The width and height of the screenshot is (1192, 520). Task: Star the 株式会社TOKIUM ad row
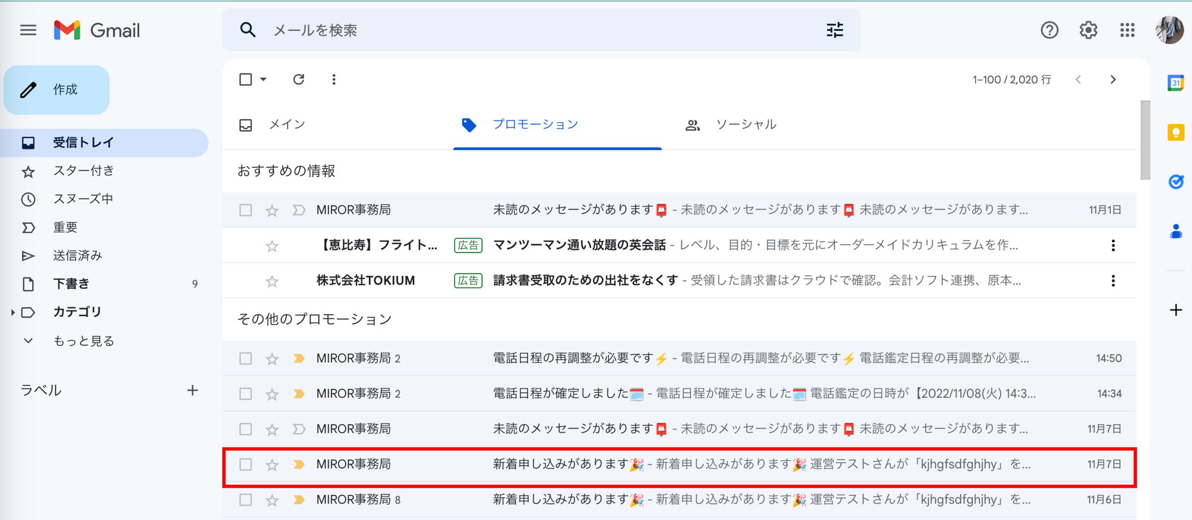[272, 281]
